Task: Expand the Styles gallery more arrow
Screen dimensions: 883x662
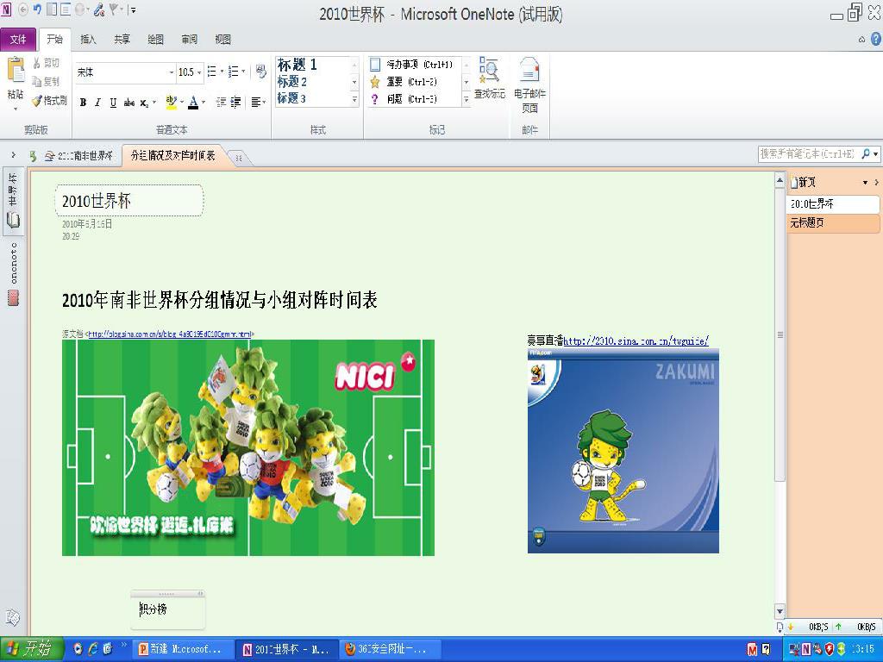Action: 354,99
